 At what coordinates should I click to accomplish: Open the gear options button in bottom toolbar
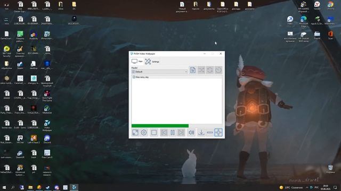coord(144,132)
